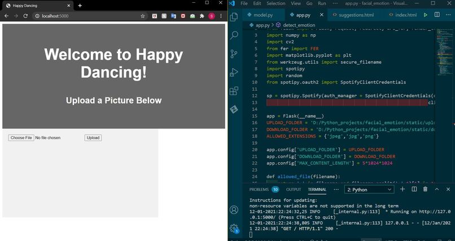Kill terminal with trash icon
This screenshot has width=455, height=241.
426,189
